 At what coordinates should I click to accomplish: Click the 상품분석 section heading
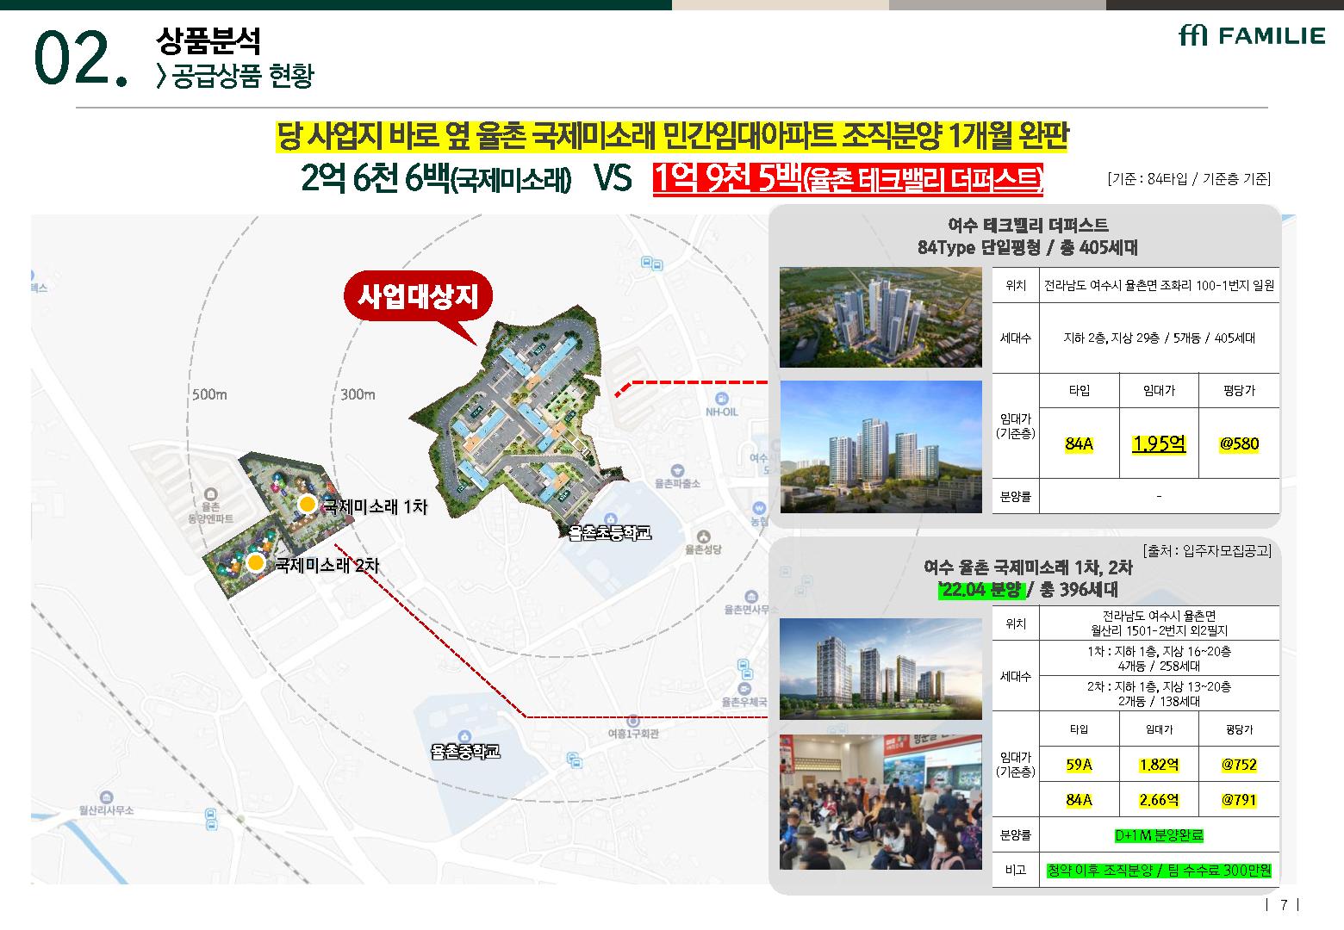pyautogui.click(x=208, y=40)
